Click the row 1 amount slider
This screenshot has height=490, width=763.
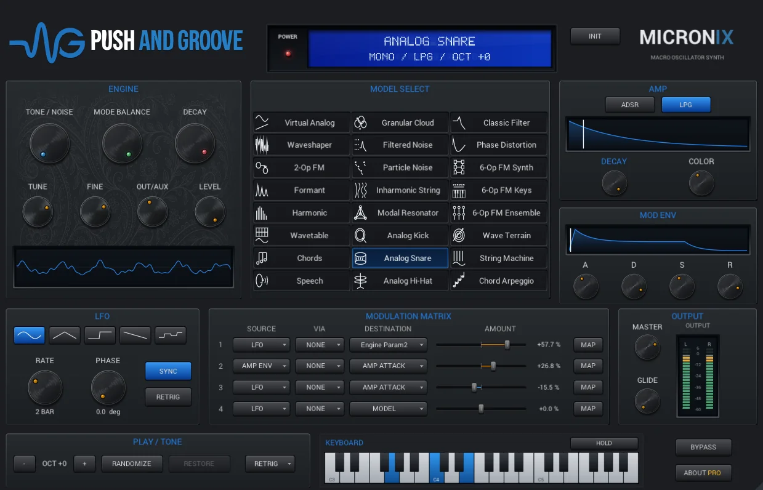(481, 345)
